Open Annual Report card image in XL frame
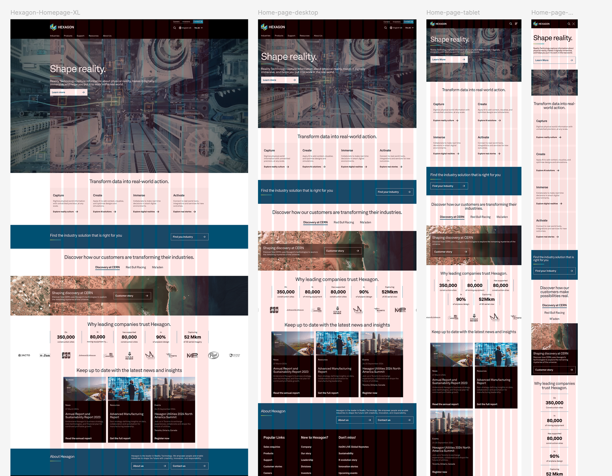The height and width of the screenshot is (476, 612). pos(85,389)
